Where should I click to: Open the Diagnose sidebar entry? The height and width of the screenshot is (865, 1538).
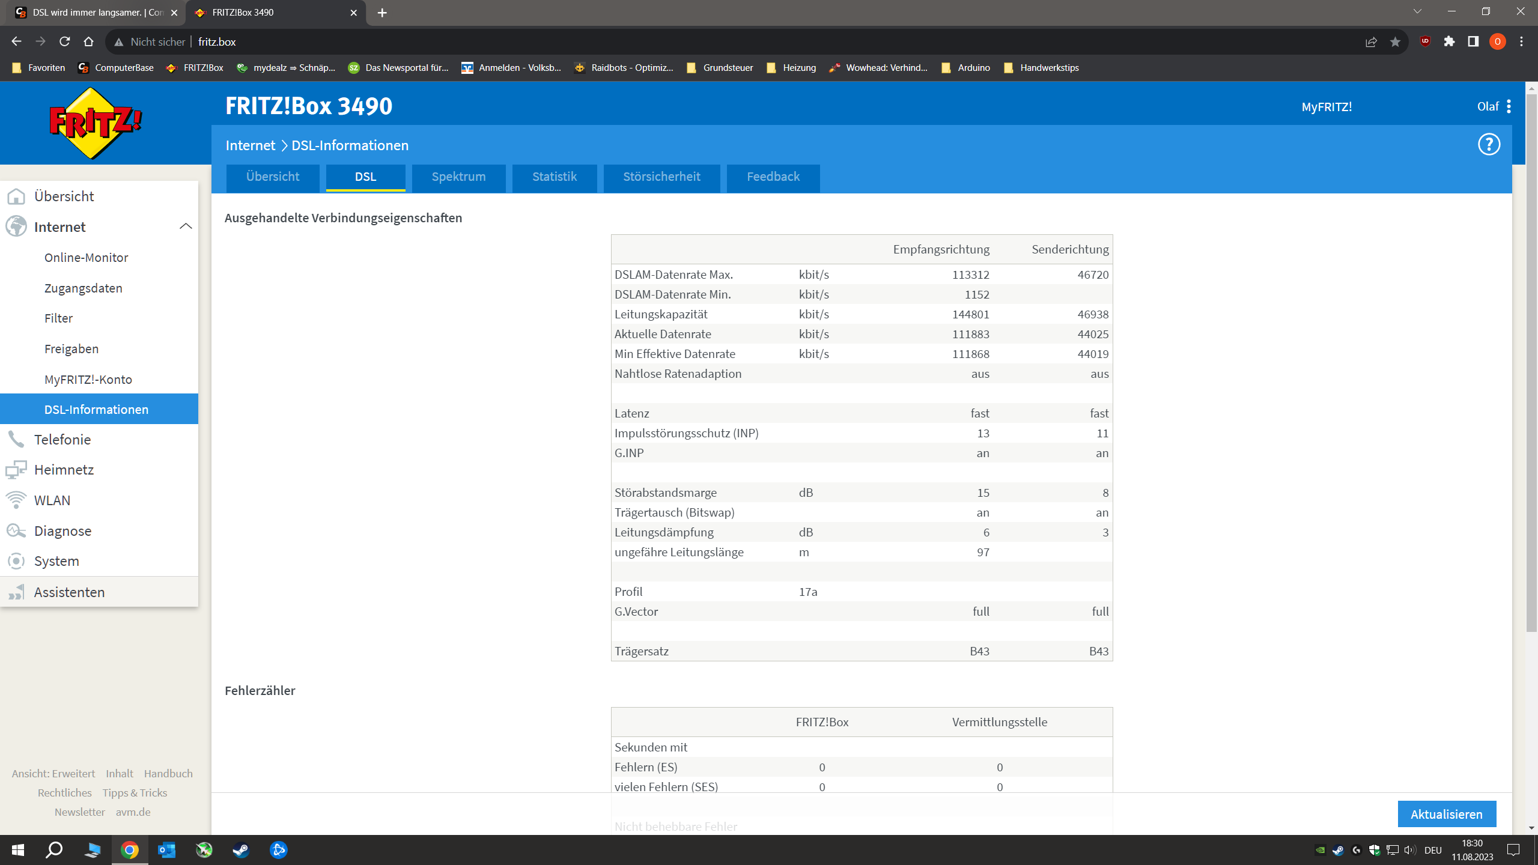point(62,531)
